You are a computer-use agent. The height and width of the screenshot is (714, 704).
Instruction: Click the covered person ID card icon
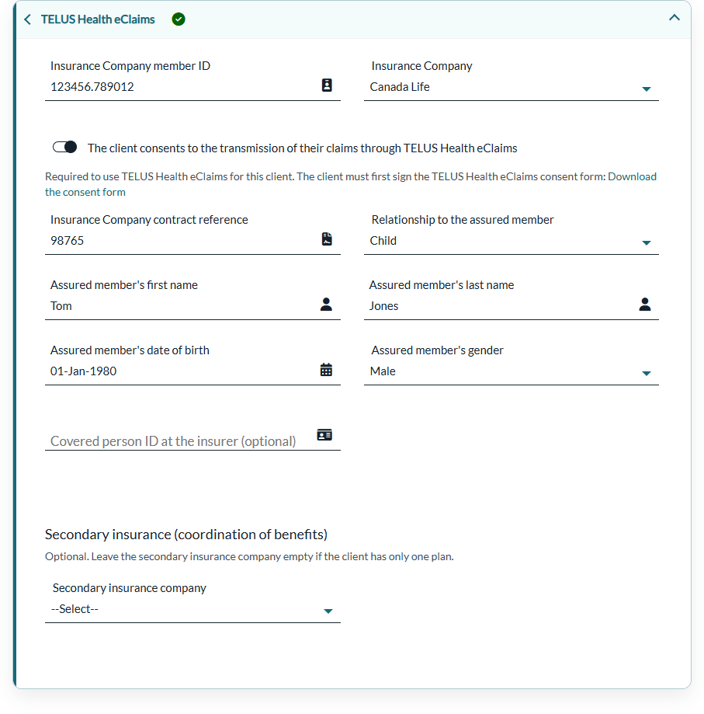(324, 435)
